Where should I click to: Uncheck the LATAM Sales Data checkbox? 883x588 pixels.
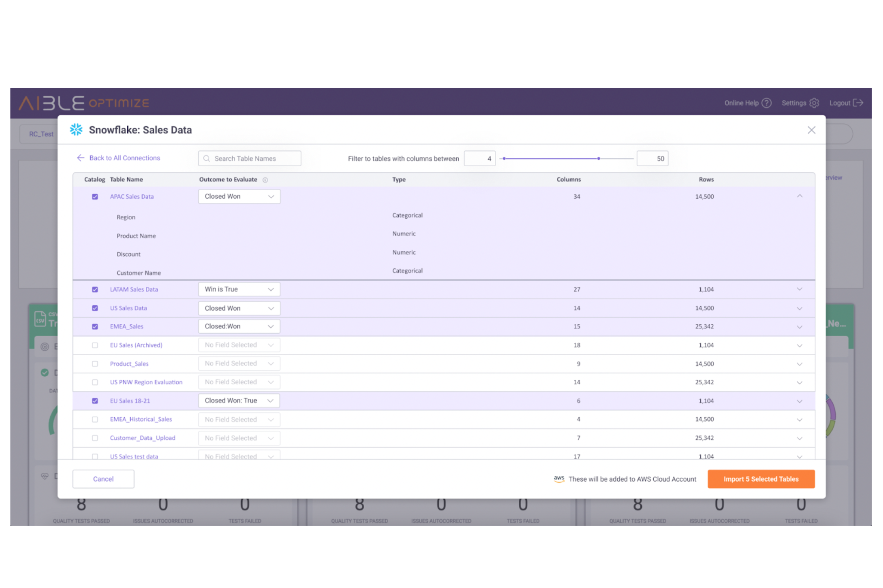[x=95, y=289]
